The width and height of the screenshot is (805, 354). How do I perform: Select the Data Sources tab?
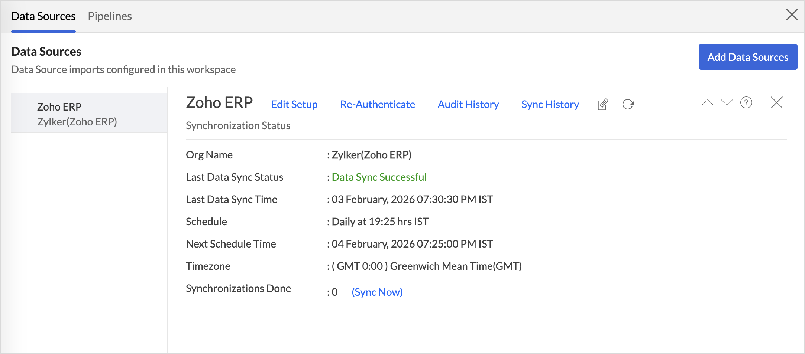click(43, 16)
